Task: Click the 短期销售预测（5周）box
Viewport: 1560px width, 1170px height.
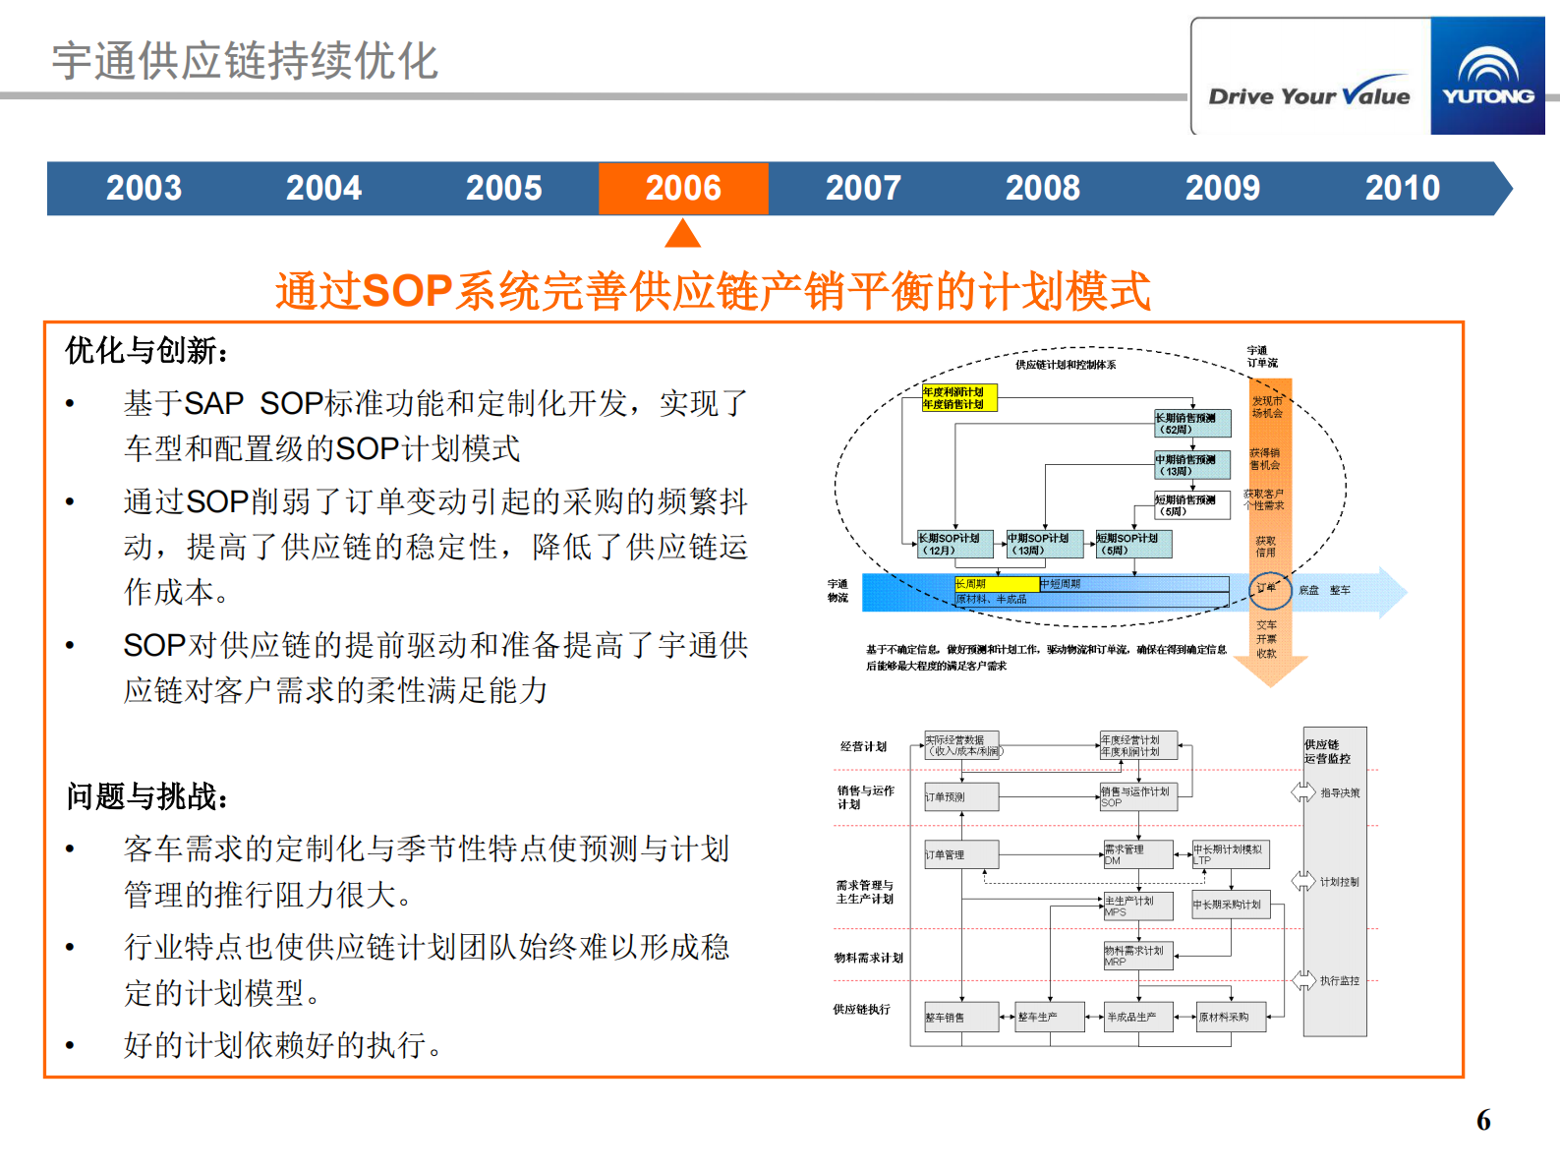Action: 1192,505
